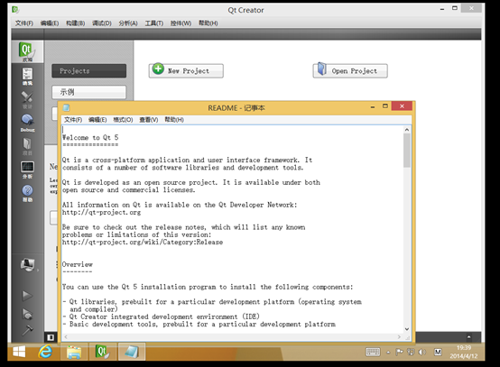Click the New Project button
Image resolution: width=500 pixels, height=367 pixels.
(x=186, y=70)
